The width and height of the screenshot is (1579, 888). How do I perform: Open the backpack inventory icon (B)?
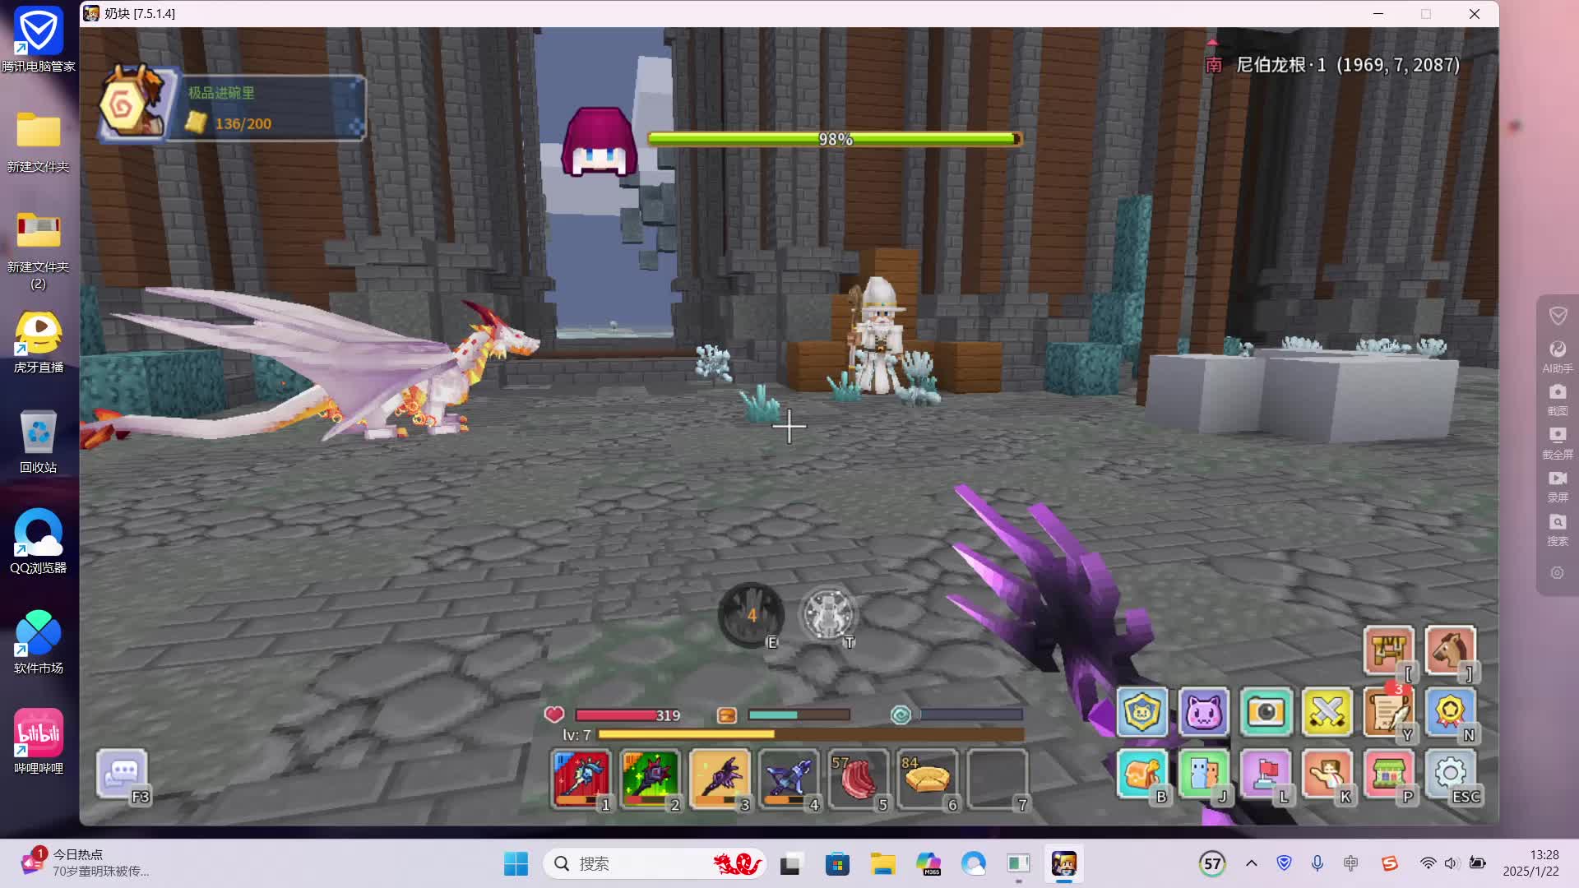pos(1141,774)
